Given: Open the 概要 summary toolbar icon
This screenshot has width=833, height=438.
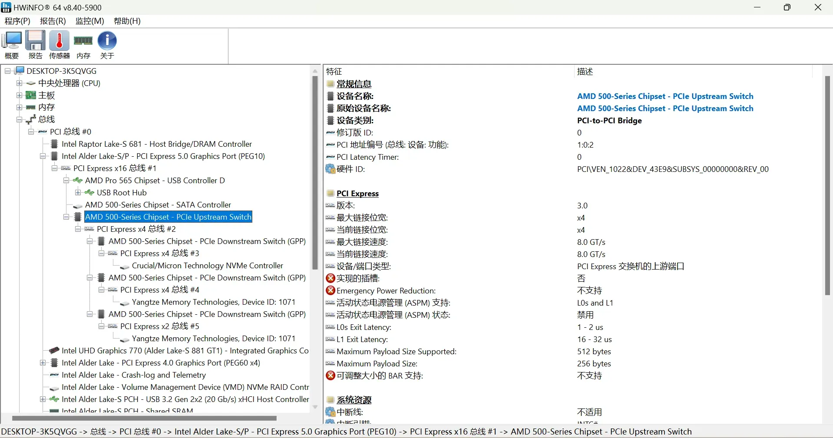Looking at the screenshot, I should [x=12, y=45].
